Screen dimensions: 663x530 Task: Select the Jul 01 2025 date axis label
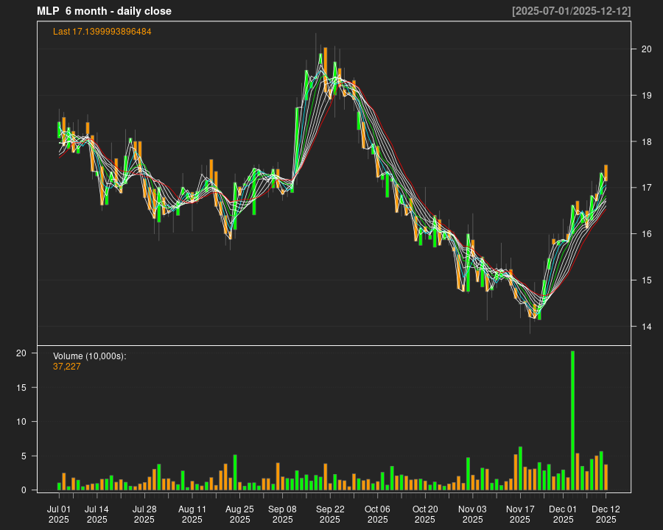59,514
